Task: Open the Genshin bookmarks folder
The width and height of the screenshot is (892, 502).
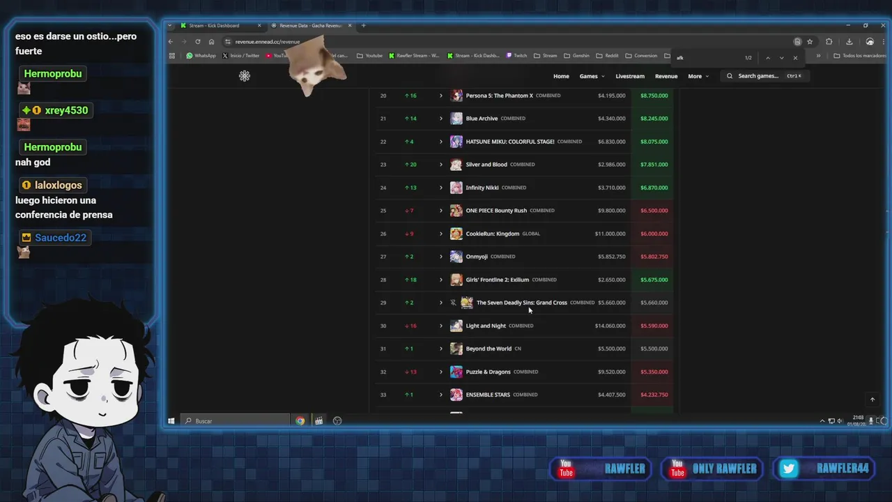Action: 576,56
